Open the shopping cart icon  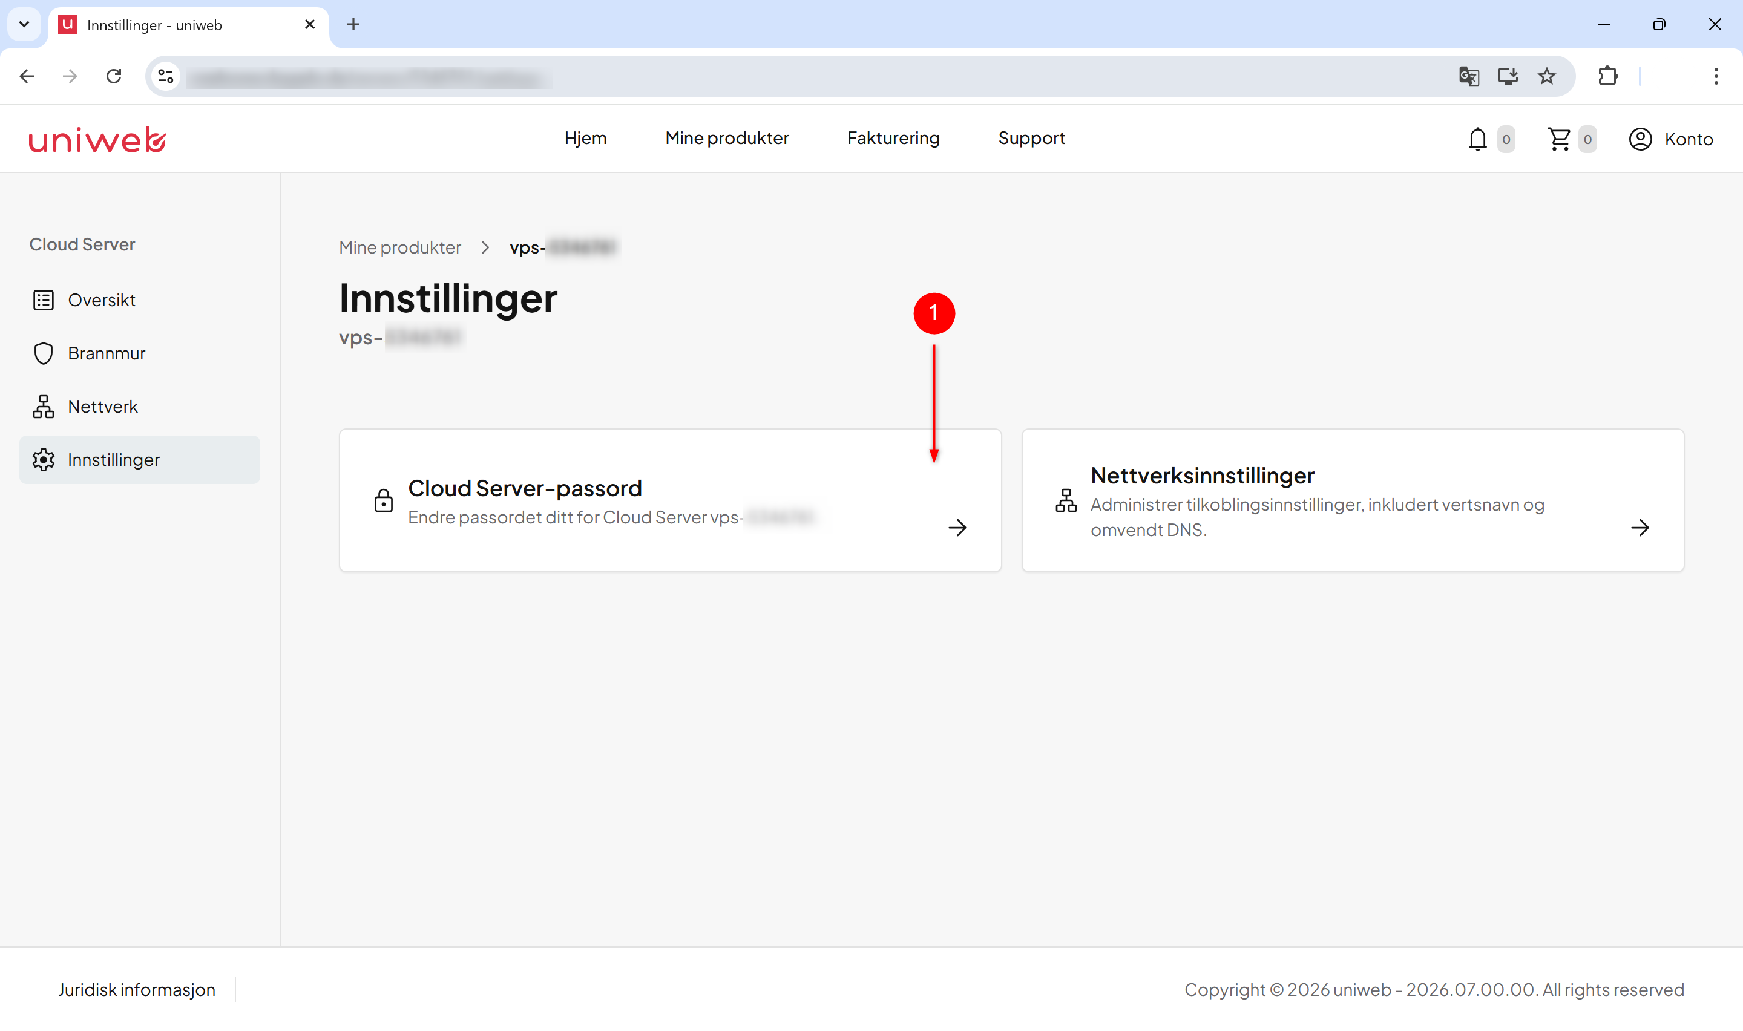1559,139
